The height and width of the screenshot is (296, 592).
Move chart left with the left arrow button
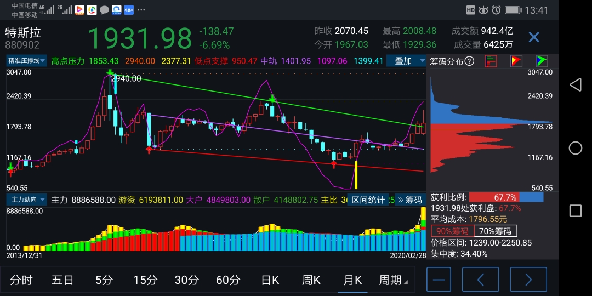(481, 280)
